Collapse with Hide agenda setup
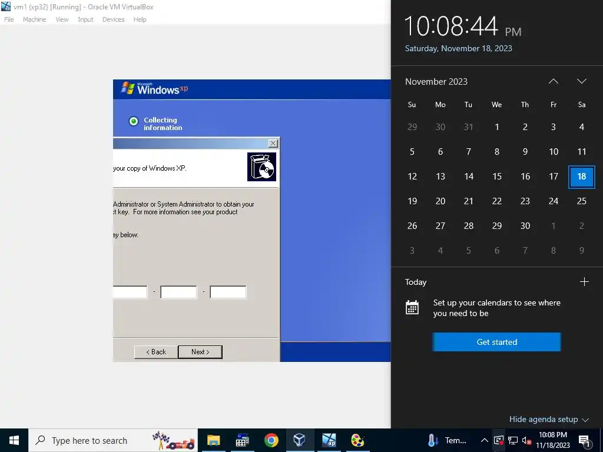This screenshot has height=452, width=603. coord(549,419)
